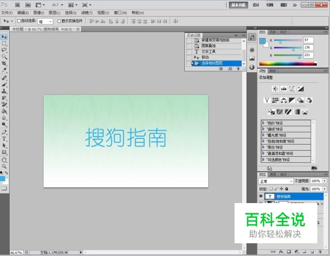This screenshot has width=330, height=256.
Task: Open the 组 auto-select dropdown
Action: [45, 21]
